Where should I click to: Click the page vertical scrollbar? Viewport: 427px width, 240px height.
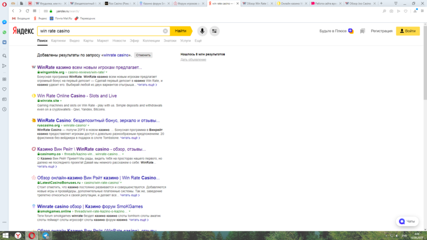pos(425,63)
